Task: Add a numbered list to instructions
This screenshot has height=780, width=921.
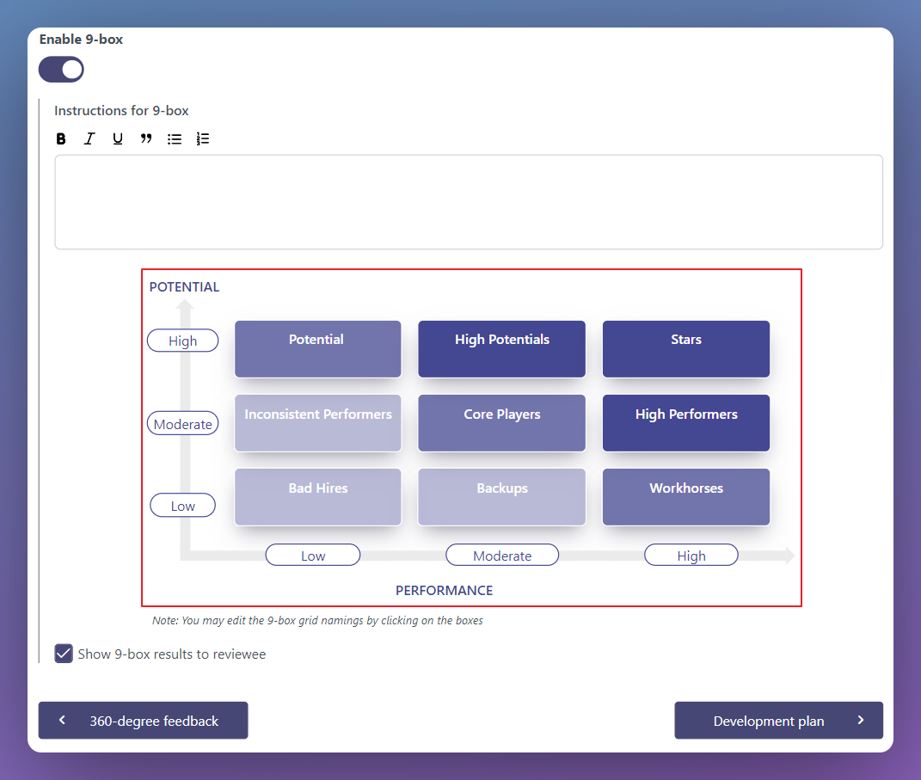Action: coord(203,138)
